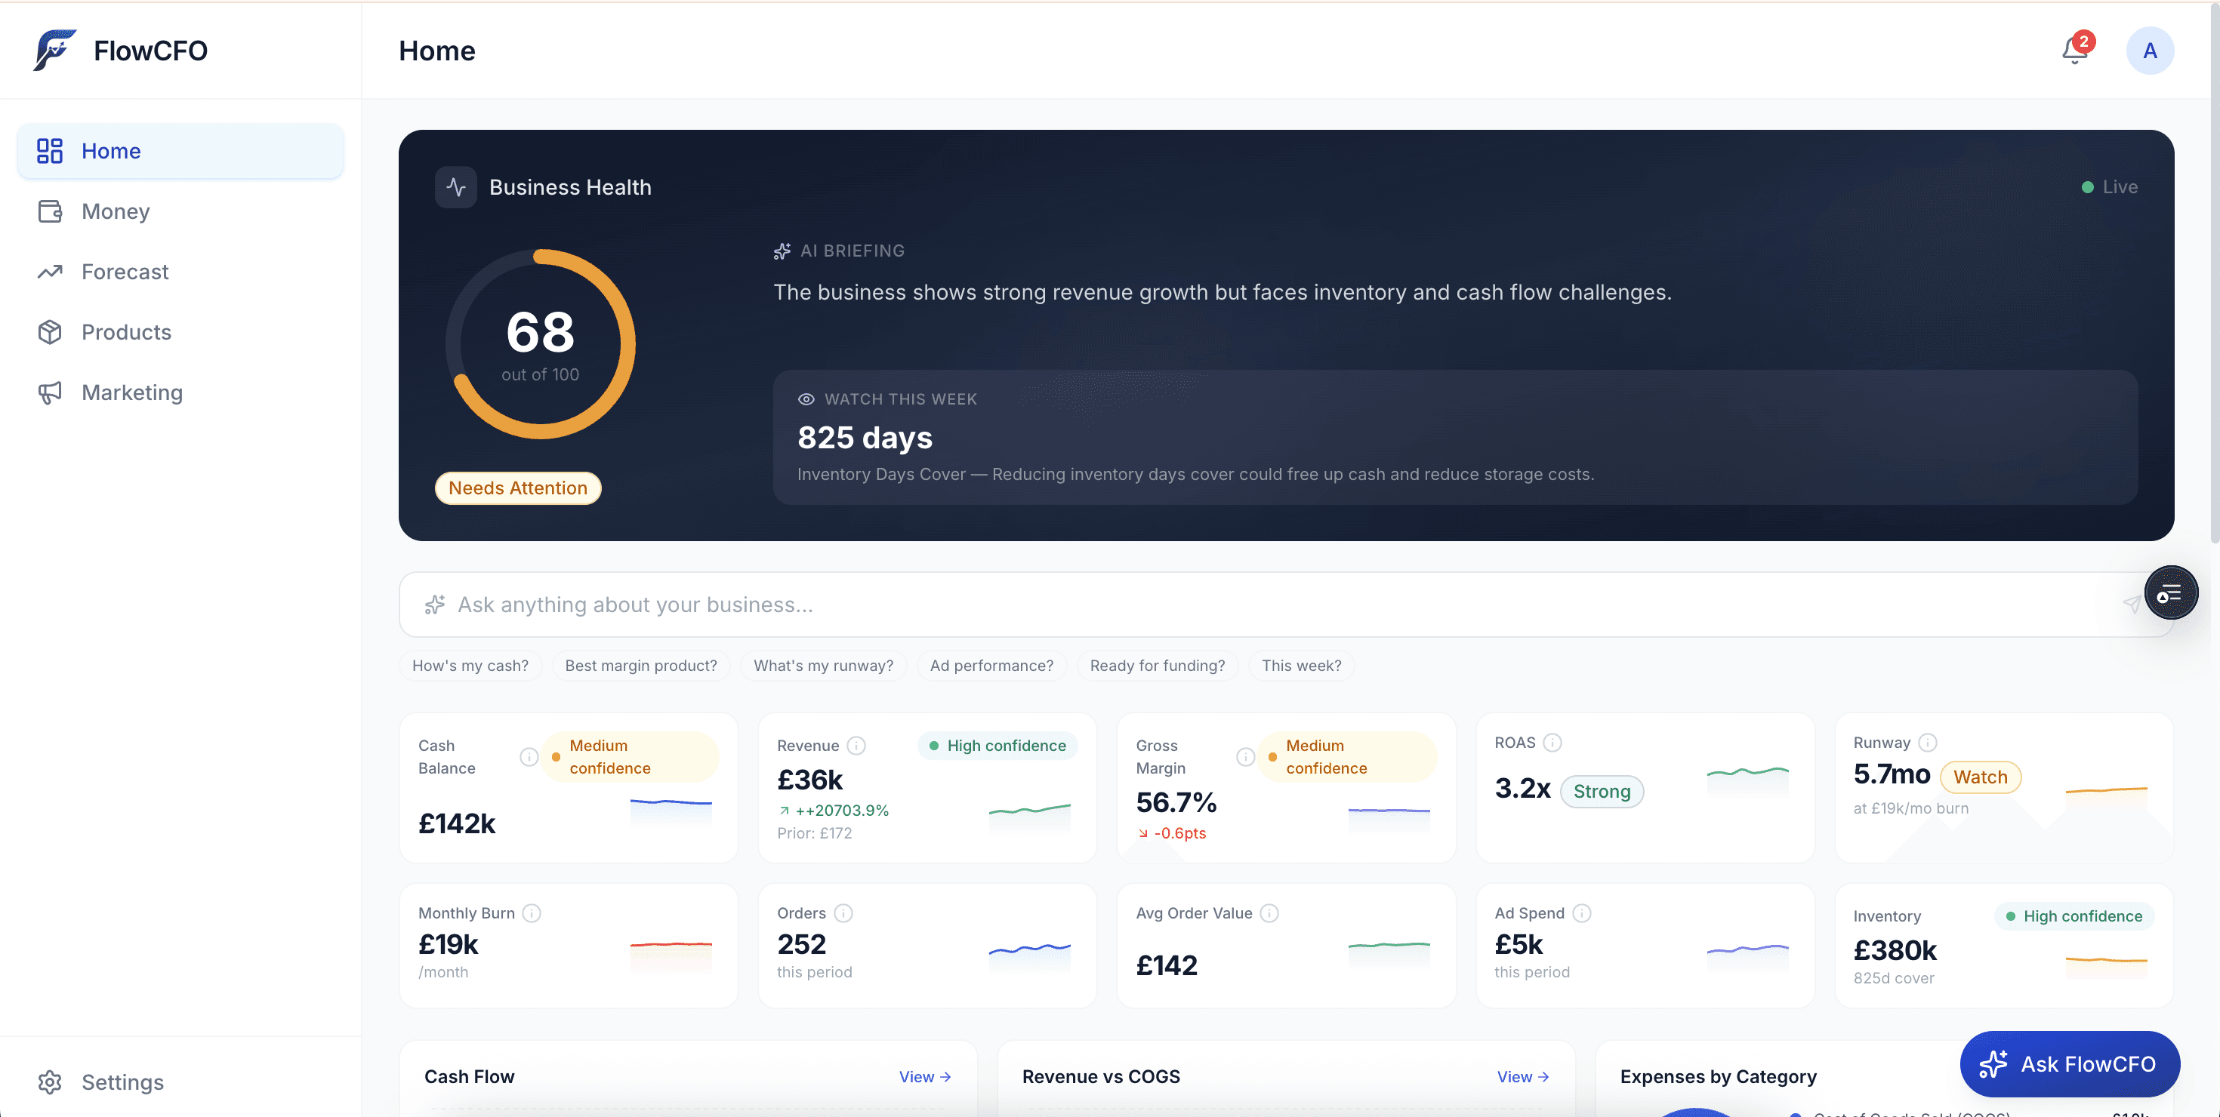Click the ROAS Strong badge
The width and height of the screenshot is (2220, 1117).
coord(1602,791)
